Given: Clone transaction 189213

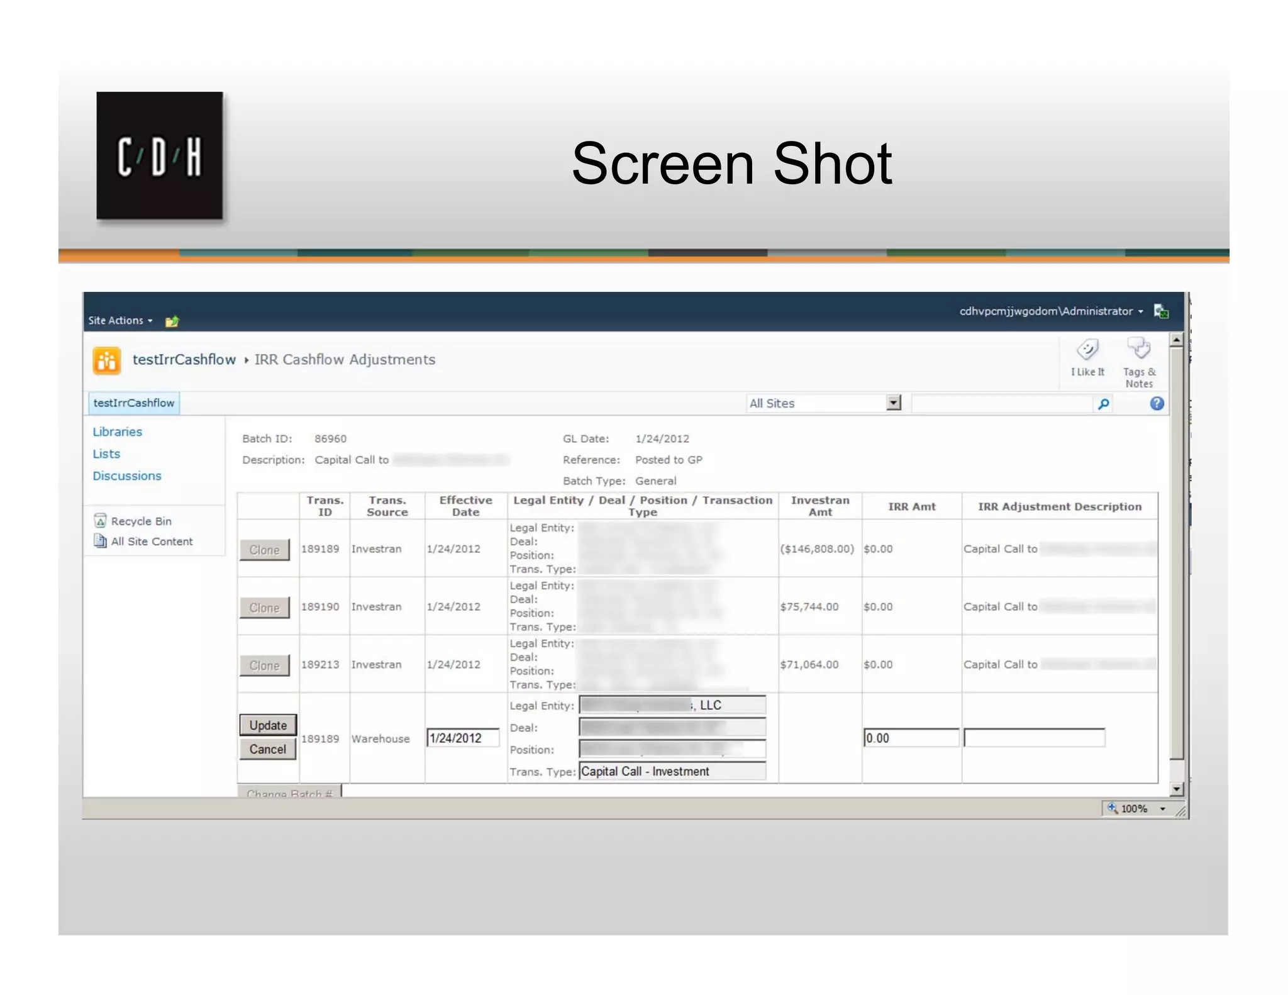Looking at the screenshot, I should [265, 665].
